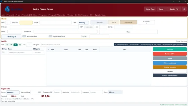Focus the Qtd quantity field
Screen dimensions: 188x106
point(29,45)
